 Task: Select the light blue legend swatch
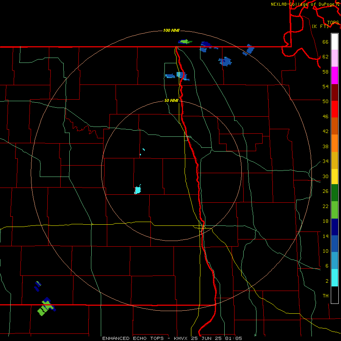pos(335,261)
